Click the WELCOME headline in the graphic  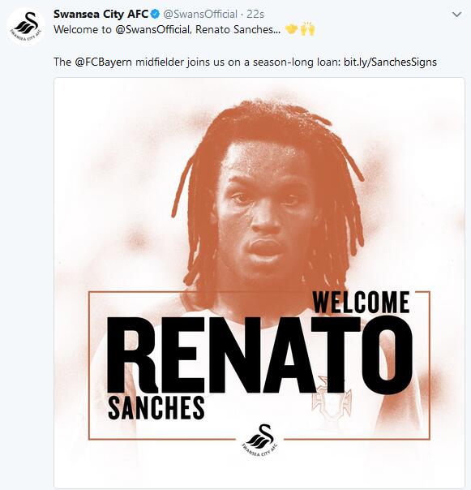[x=361, y=302]
